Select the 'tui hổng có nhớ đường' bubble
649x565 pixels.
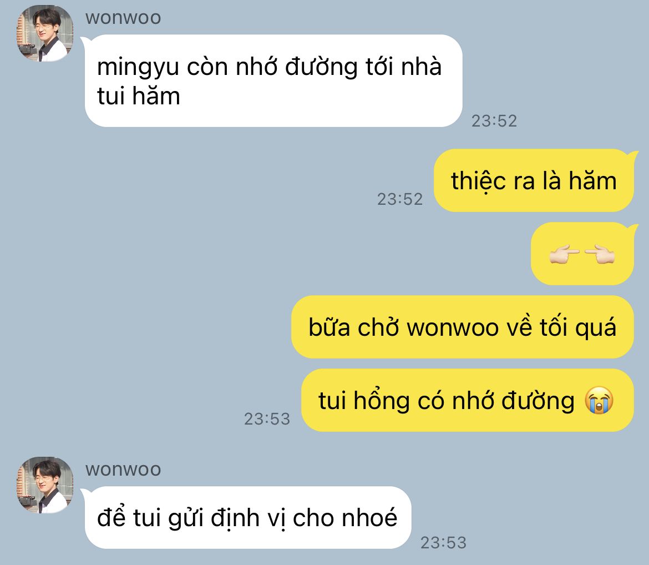click(468, 400)
